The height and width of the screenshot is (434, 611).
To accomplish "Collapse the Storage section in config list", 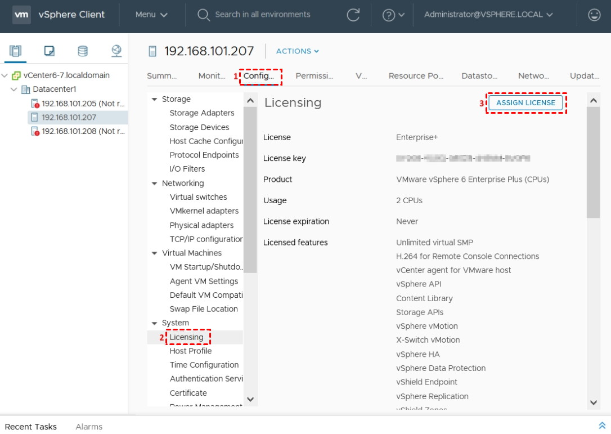I will point(154,100).
